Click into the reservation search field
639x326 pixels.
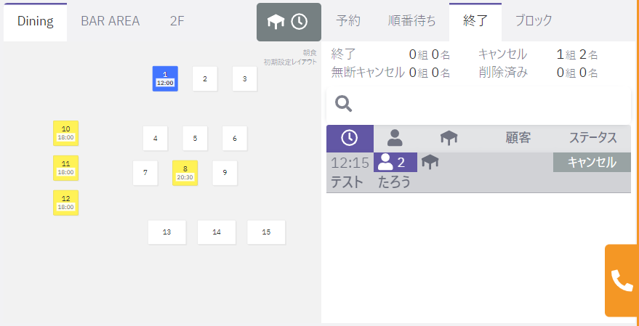pos(487,104)
